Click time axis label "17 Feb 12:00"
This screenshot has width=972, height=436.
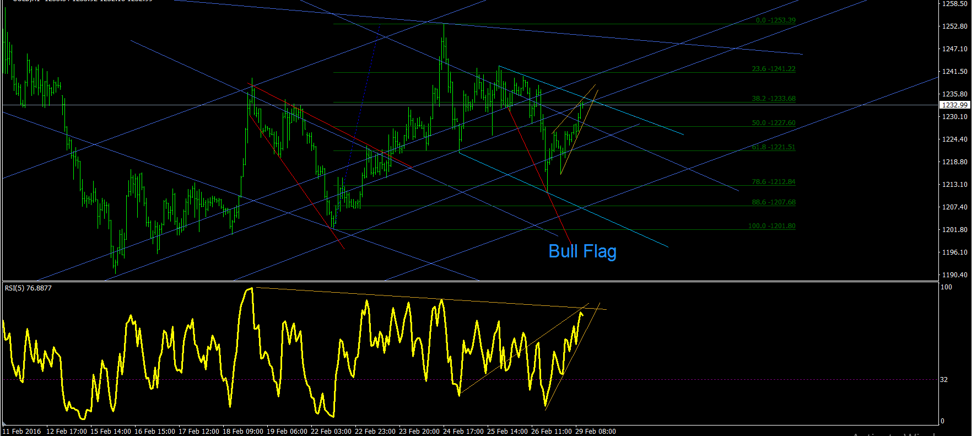point(199,432)
